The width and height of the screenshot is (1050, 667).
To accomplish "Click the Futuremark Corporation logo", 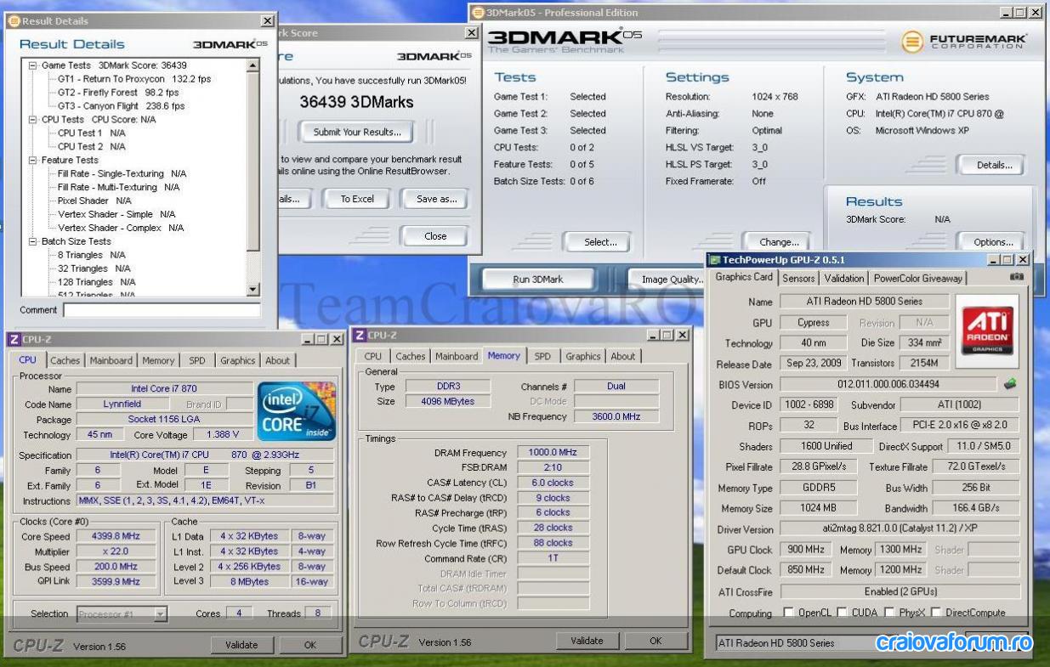I will 964,41.
